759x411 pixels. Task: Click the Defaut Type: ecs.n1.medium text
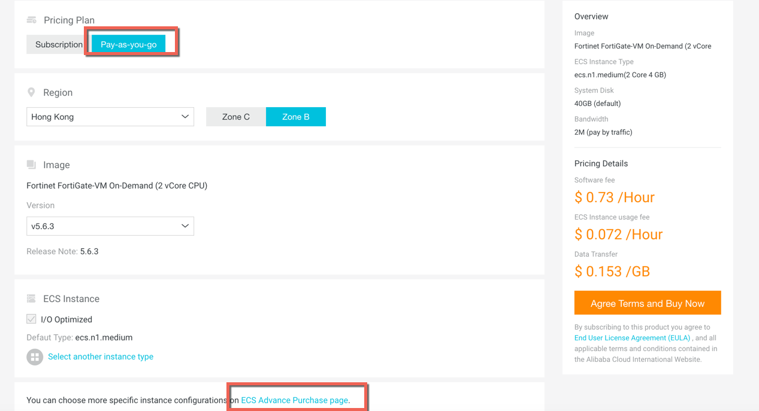coord(80,337)
